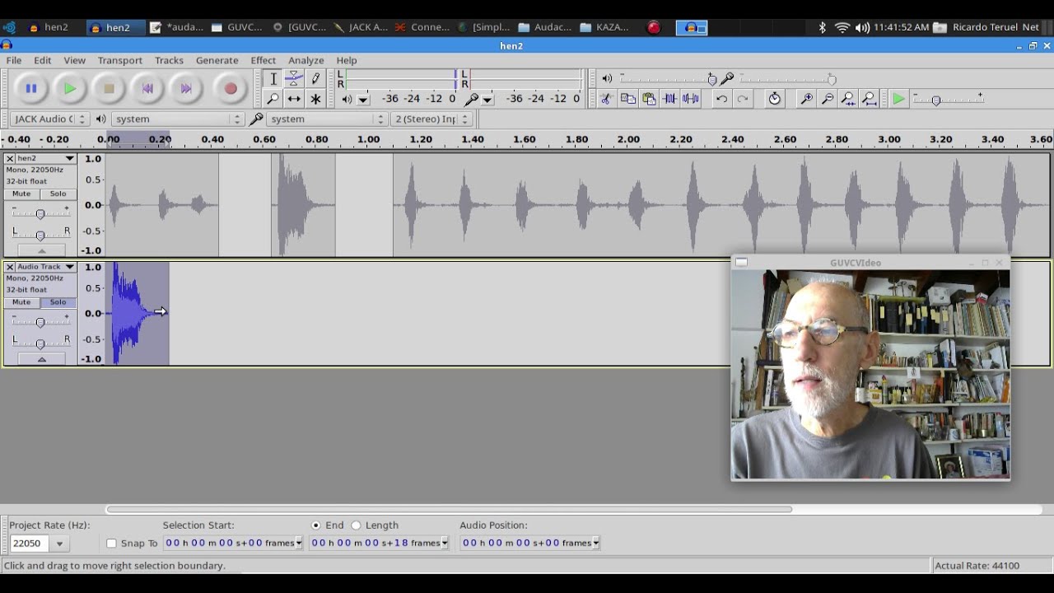Screen dimensions: 1054x593
Task: Mute the Audio Track
Action: (x=21, y=302)
